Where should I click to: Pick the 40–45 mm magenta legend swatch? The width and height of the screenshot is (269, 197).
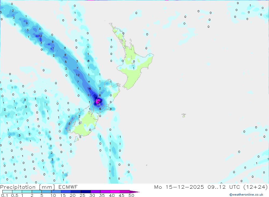(x=115, y=192)
